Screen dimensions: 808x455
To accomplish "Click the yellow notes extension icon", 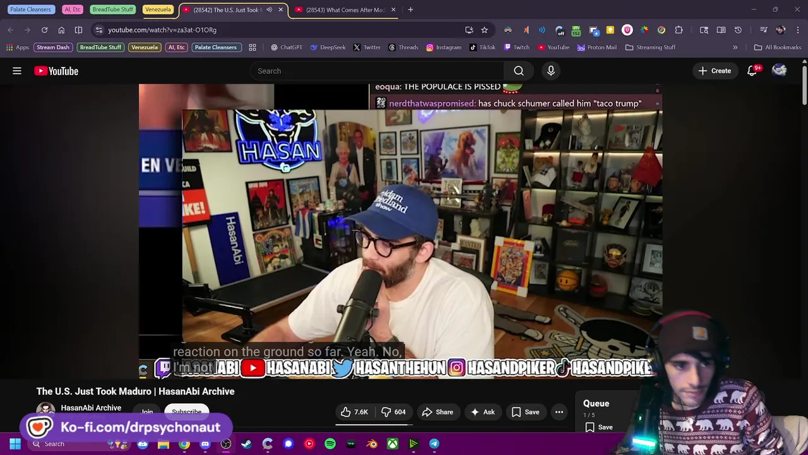I will (610, 30).
